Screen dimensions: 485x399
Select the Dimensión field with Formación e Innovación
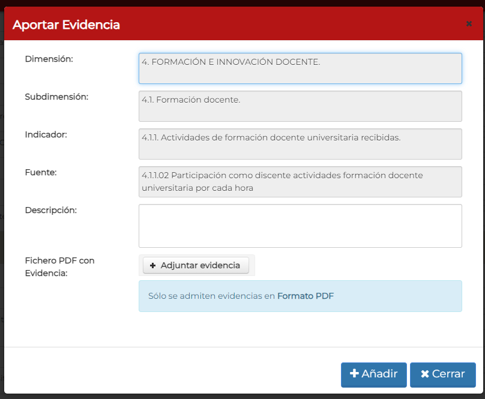tap(300, 68)
